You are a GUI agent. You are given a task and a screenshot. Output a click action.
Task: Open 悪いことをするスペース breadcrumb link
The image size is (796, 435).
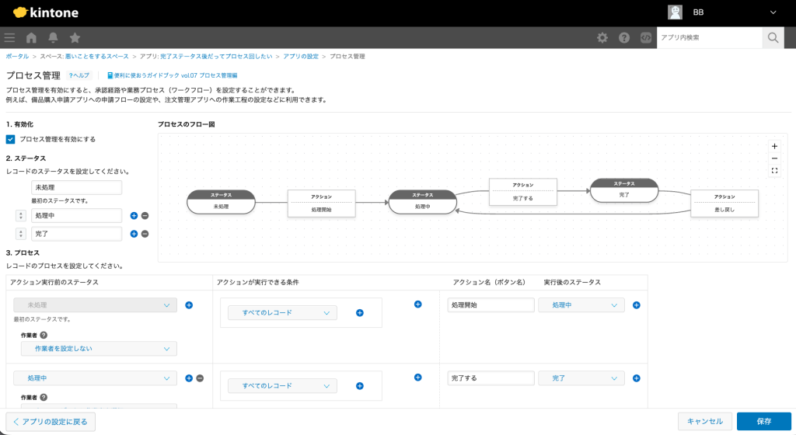click(x=97, y=56)
